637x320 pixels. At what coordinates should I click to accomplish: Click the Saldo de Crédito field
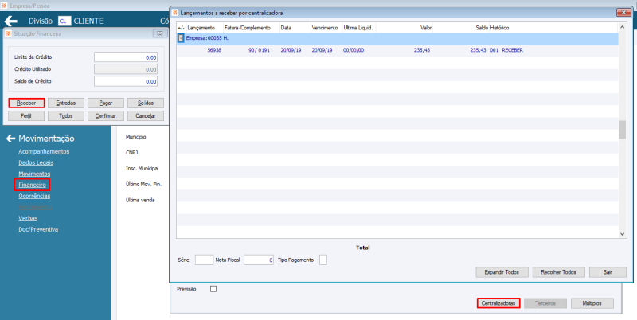click(126, 81)
